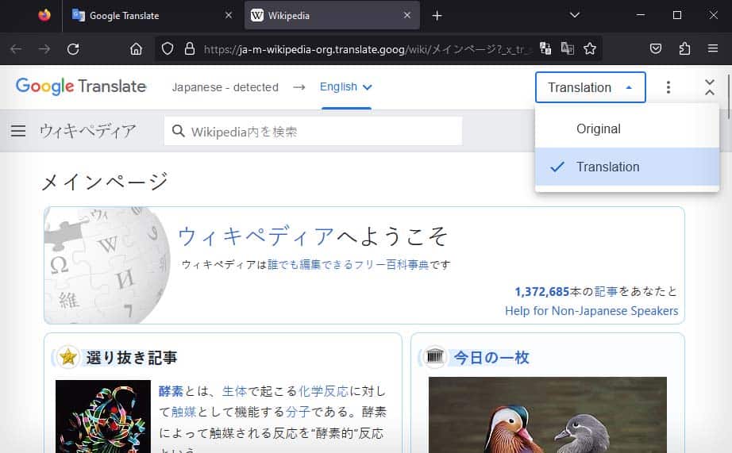Click the Wikipedia search magnifier icon
The width and height of the screenshot is (732, 453).
(178, 131)
